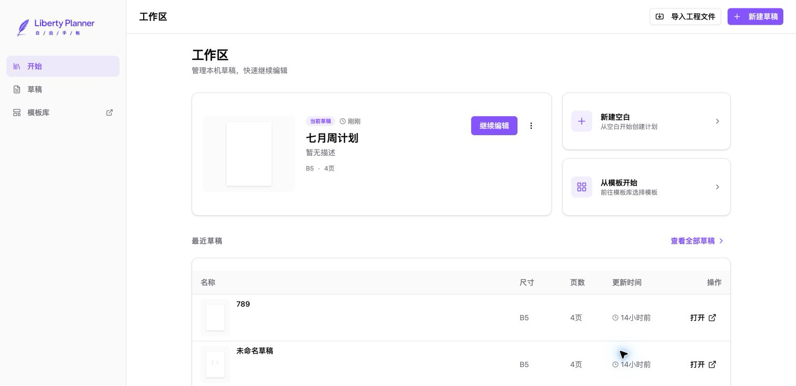Image resolution: width=796 pixels, height=386 pixels.
Task: Click the clock icon next to 刚刚
Action: coord(343,121)
